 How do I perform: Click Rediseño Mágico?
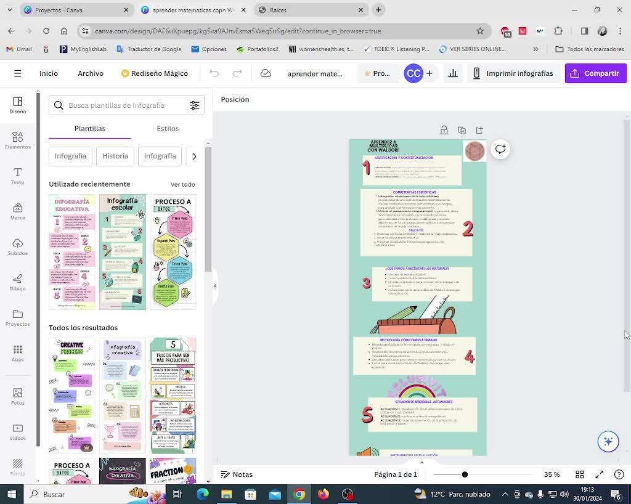(x=155, y=73)
